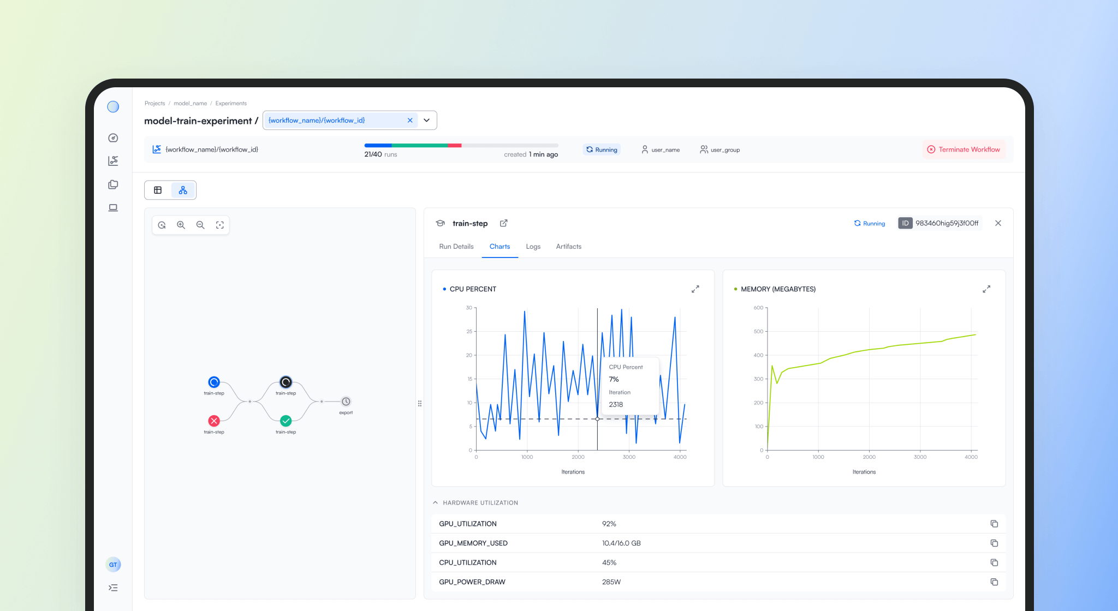
Task: Open the Experiments metrics icon in the sidebar
Action: pyautogui.click(x=113, y=160)
